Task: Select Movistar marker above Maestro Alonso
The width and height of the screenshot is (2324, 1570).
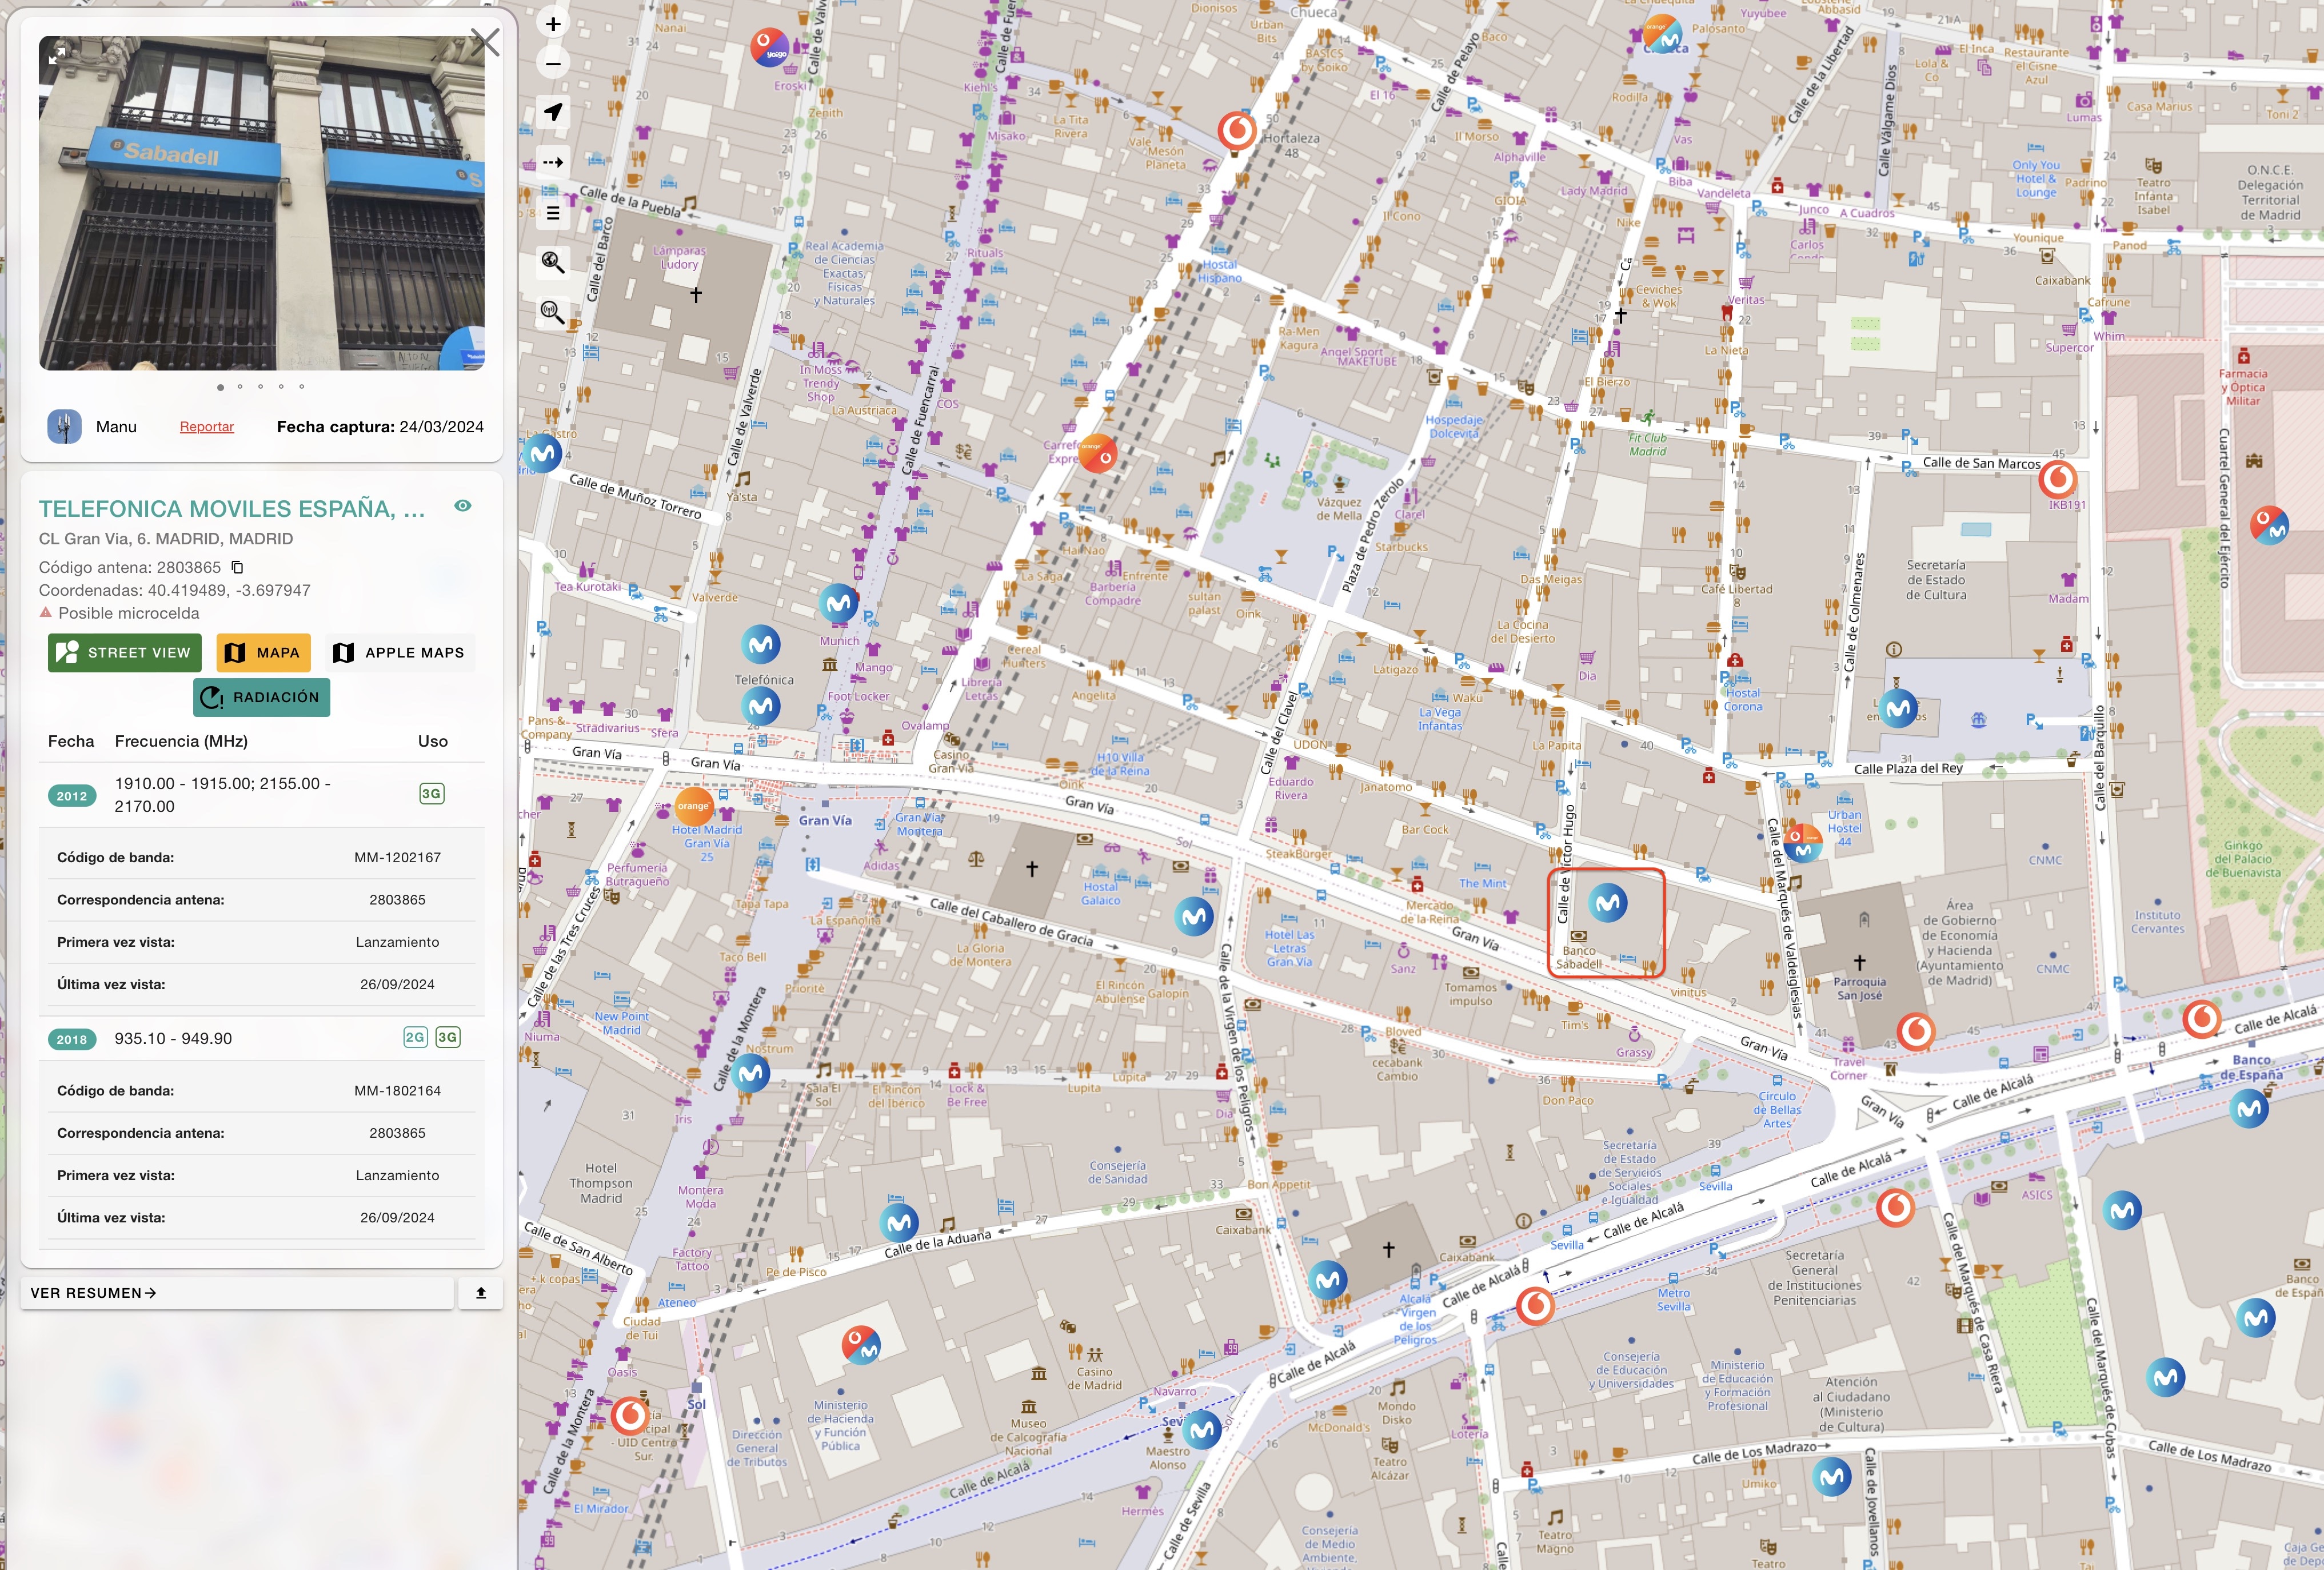Action: [x=1202, y=1430]
